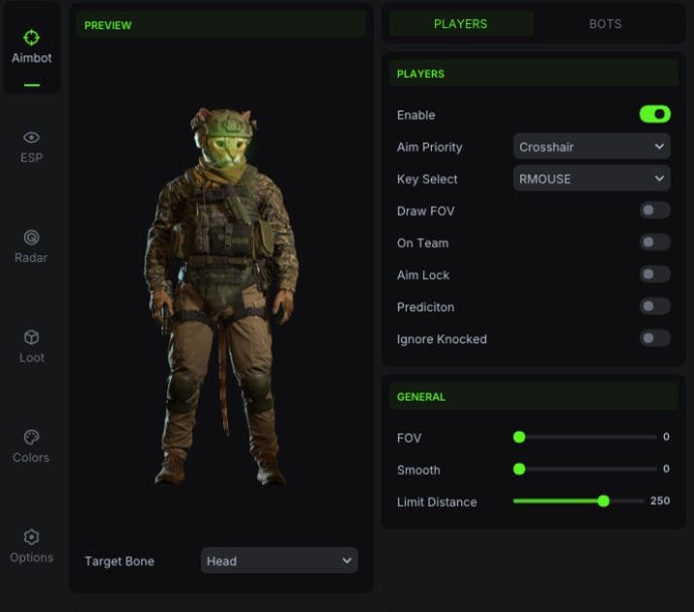Open the Colors palette section

click(x=31, y=446)
